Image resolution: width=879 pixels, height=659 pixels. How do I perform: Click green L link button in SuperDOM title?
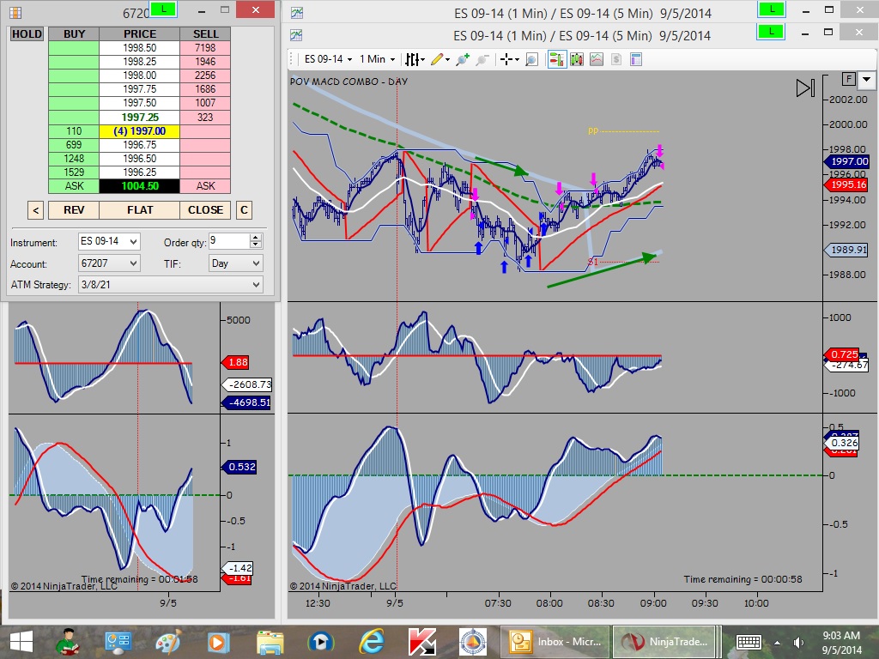(x=163, y=9)
